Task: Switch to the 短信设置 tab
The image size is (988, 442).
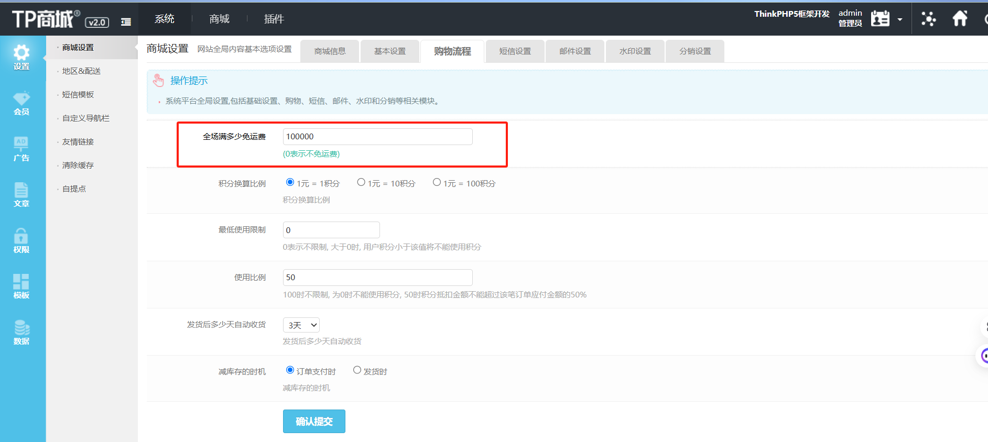Action: 515,51
